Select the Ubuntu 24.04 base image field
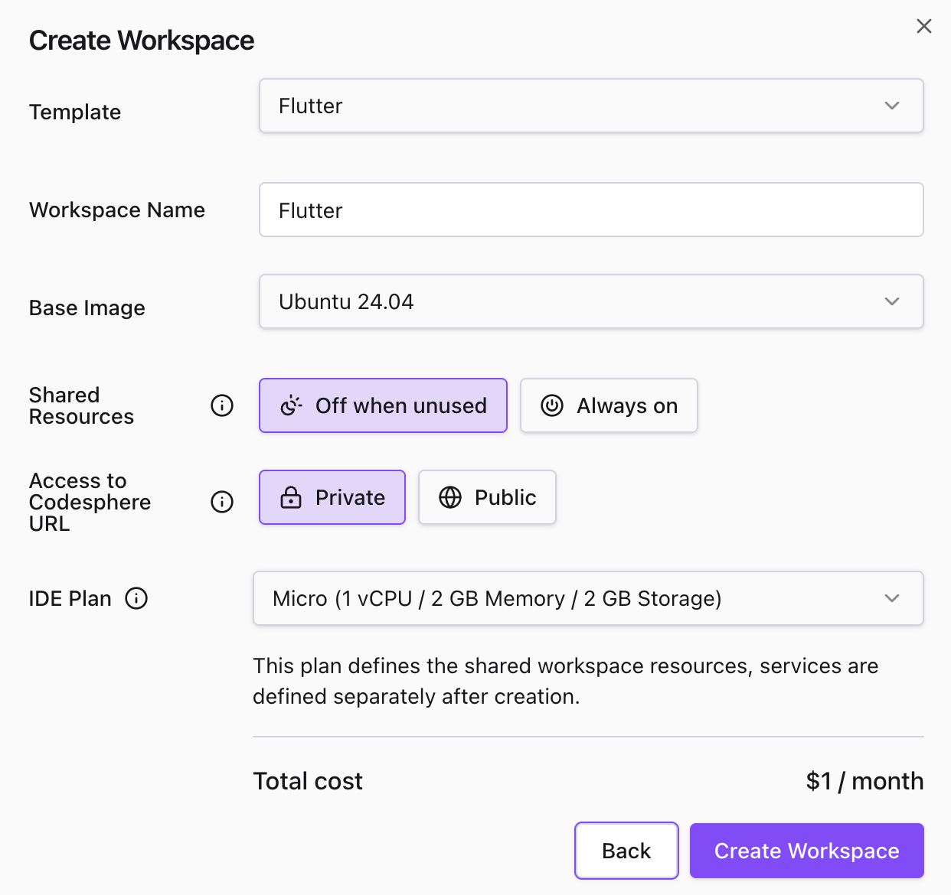This screenshot has width=951, height=895. point(592,301)
